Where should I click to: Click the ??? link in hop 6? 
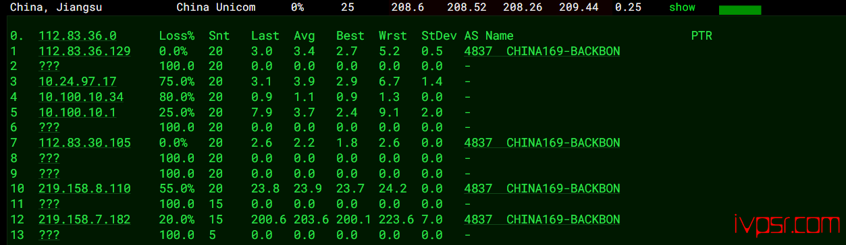click(49, 127)
